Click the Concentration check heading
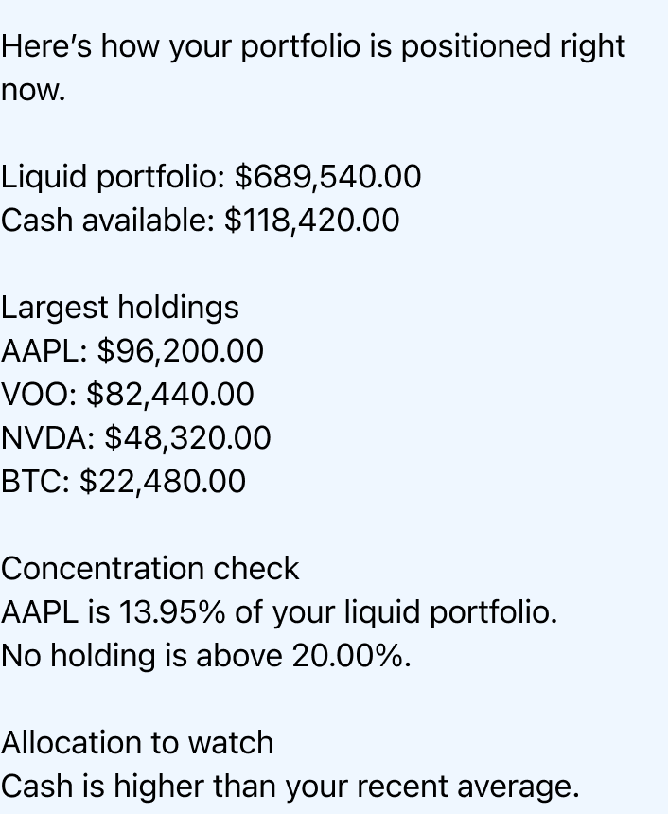The height and width of the screenshot is (814, 668). 150,569
